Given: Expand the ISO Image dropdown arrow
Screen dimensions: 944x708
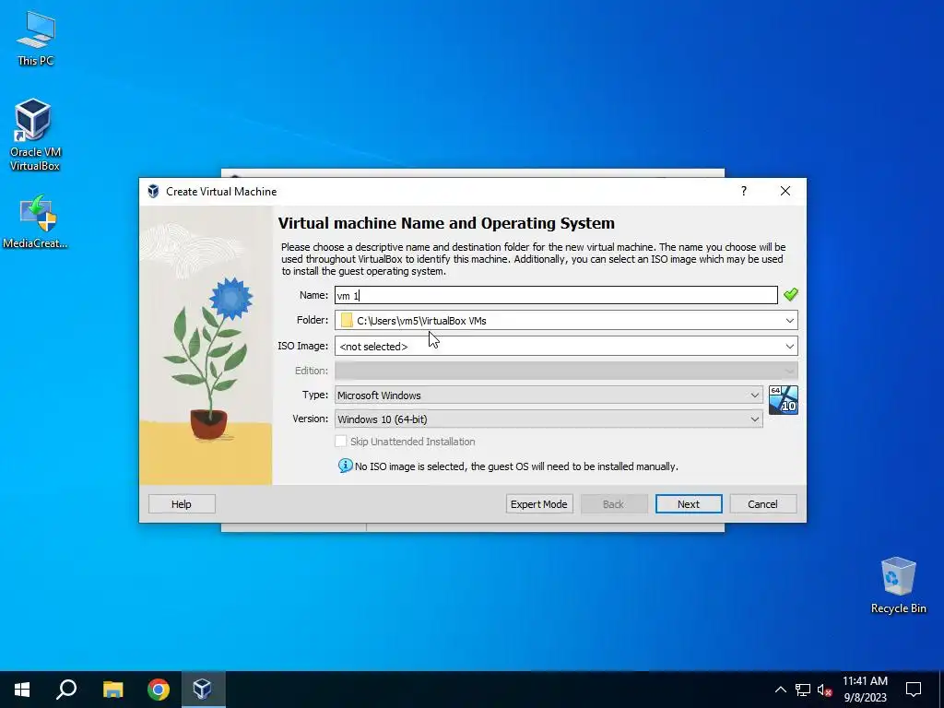Looking at the screenshot, I should pyautogui.click(x=789, y=347).
